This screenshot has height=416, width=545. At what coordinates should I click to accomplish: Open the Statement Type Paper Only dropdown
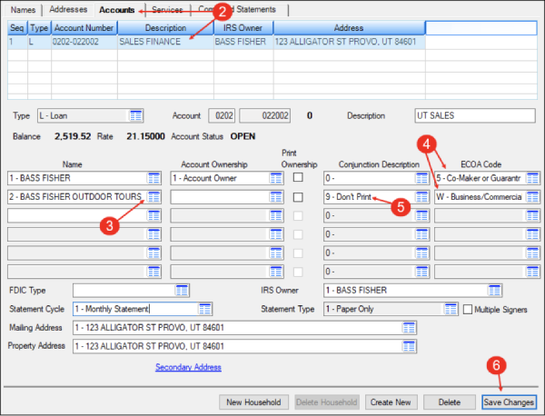[x=391, y=309]
